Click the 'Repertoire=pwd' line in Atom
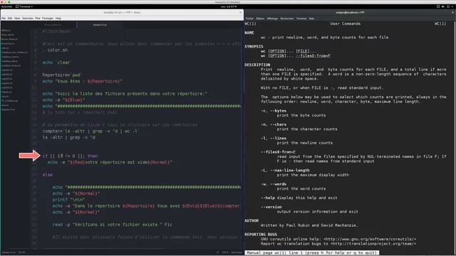The width and height of the screenshot is (456, 256). [x=62, y=75]
